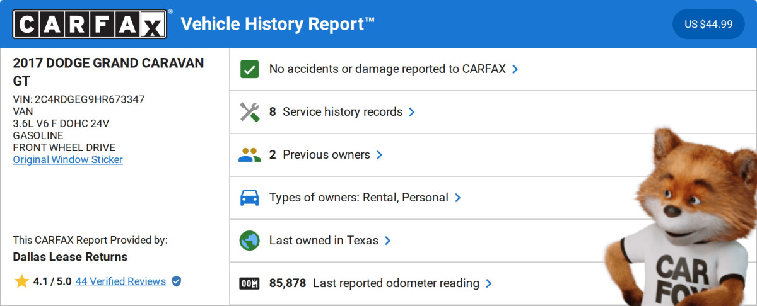Expand the odometer reading chevron
Screen dimensions: 757x306
(x=489, y=283)
